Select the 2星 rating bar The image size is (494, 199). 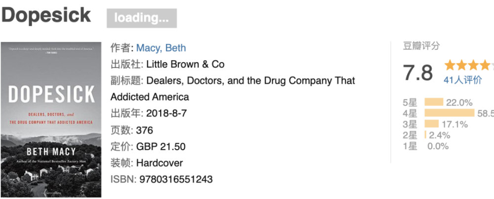[425, 135]
